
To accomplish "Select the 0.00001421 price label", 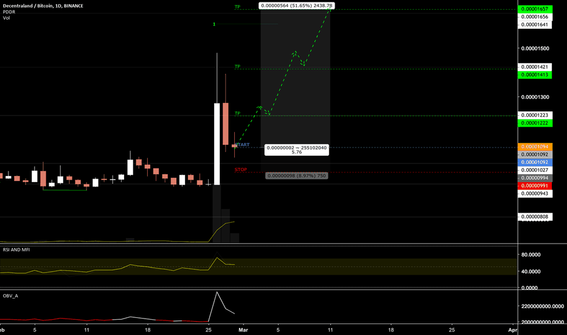I will [535, 66].
